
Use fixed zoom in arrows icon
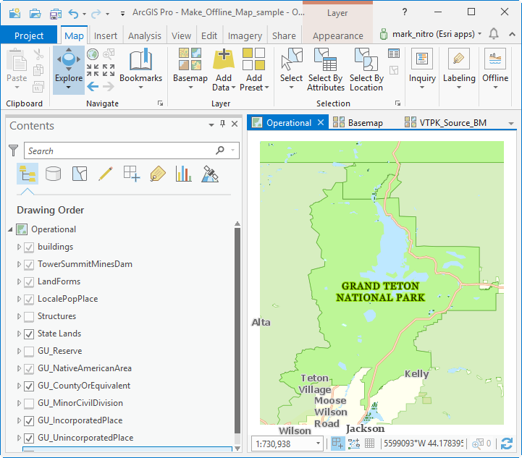pos(93,70)
